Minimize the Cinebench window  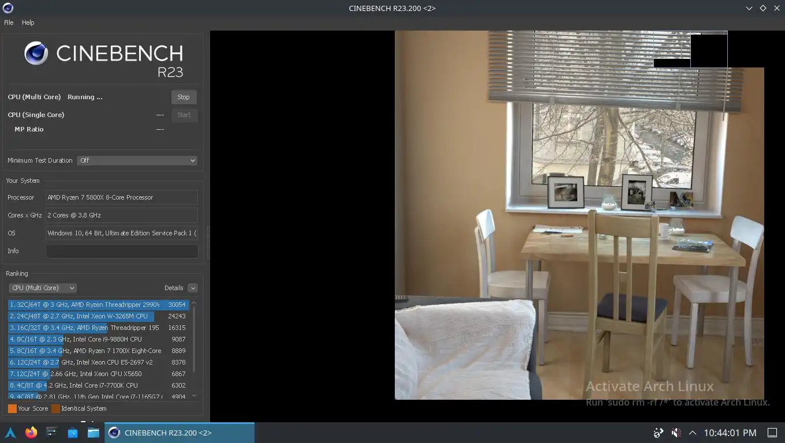[749, 8]
